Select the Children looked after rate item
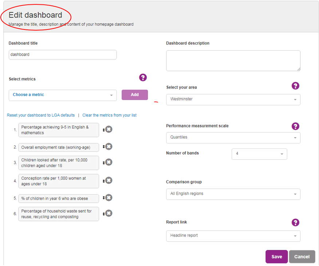 point(59,163)
